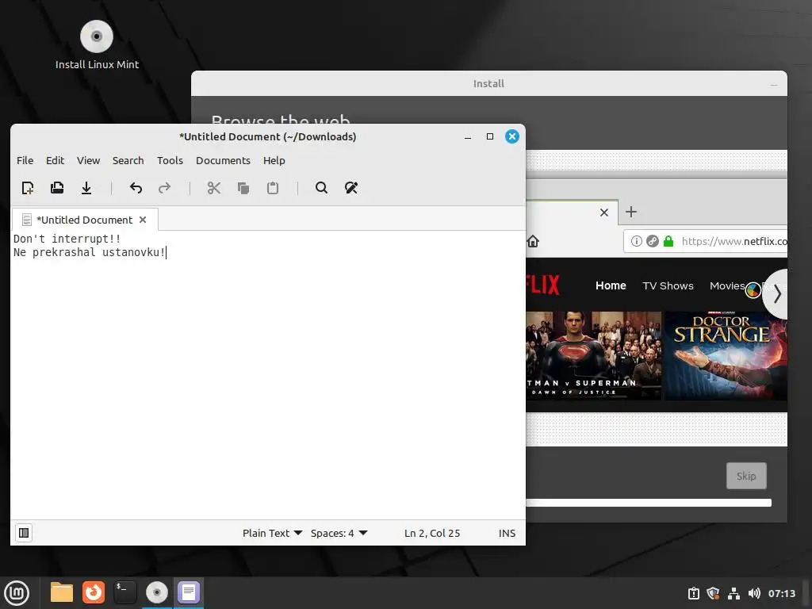Create a new document with the toolbar icon

pyautogui.click(x=28, y=188)
